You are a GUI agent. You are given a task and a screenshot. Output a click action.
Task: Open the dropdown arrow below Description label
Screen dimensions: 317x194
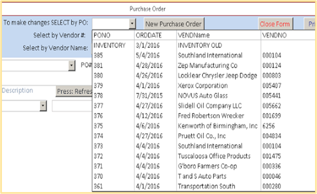[43, 106]
